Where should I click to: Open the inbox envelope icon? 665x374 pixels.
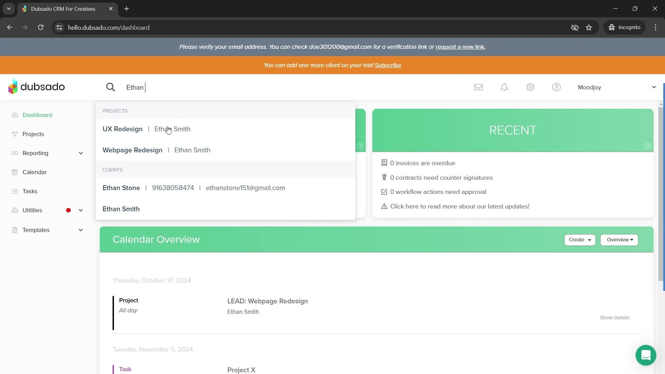478,87
